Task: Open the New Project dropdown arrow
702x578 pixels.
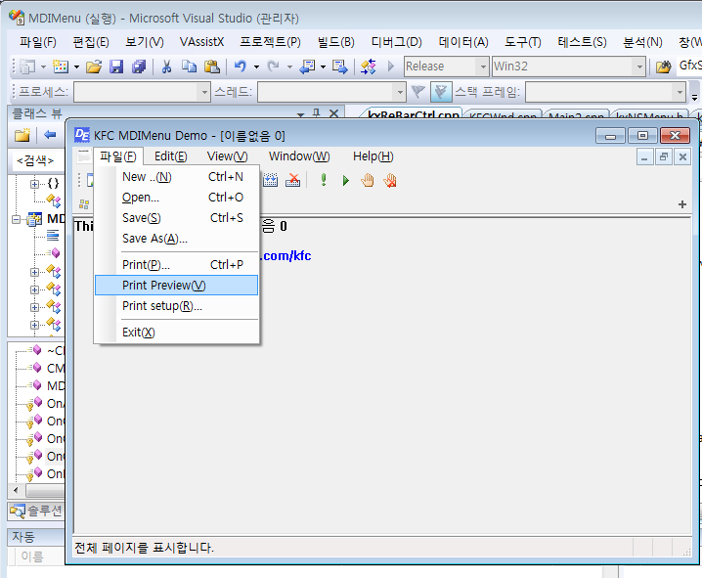Action: 43,67
